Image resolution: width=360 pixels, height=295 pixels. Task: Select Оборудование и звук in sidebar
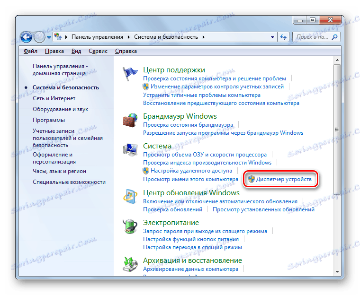point(60,109)
